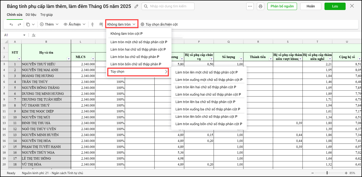Click the increase decimal places icon
The image size is (362, 177).
pos(101,24)
